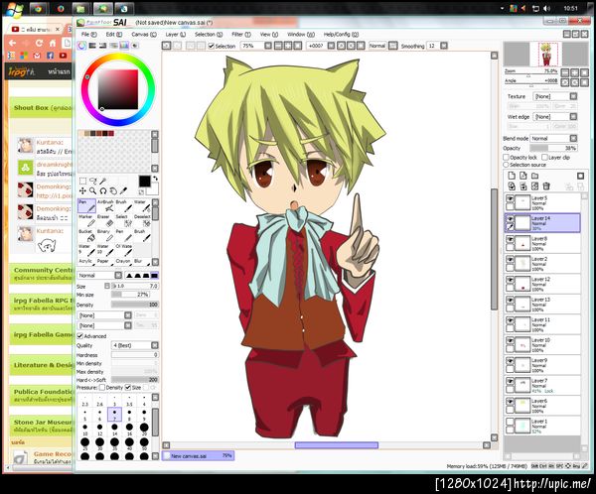Select the rectangular selection tool
The image size is (596, 494).
pos(82,181)
